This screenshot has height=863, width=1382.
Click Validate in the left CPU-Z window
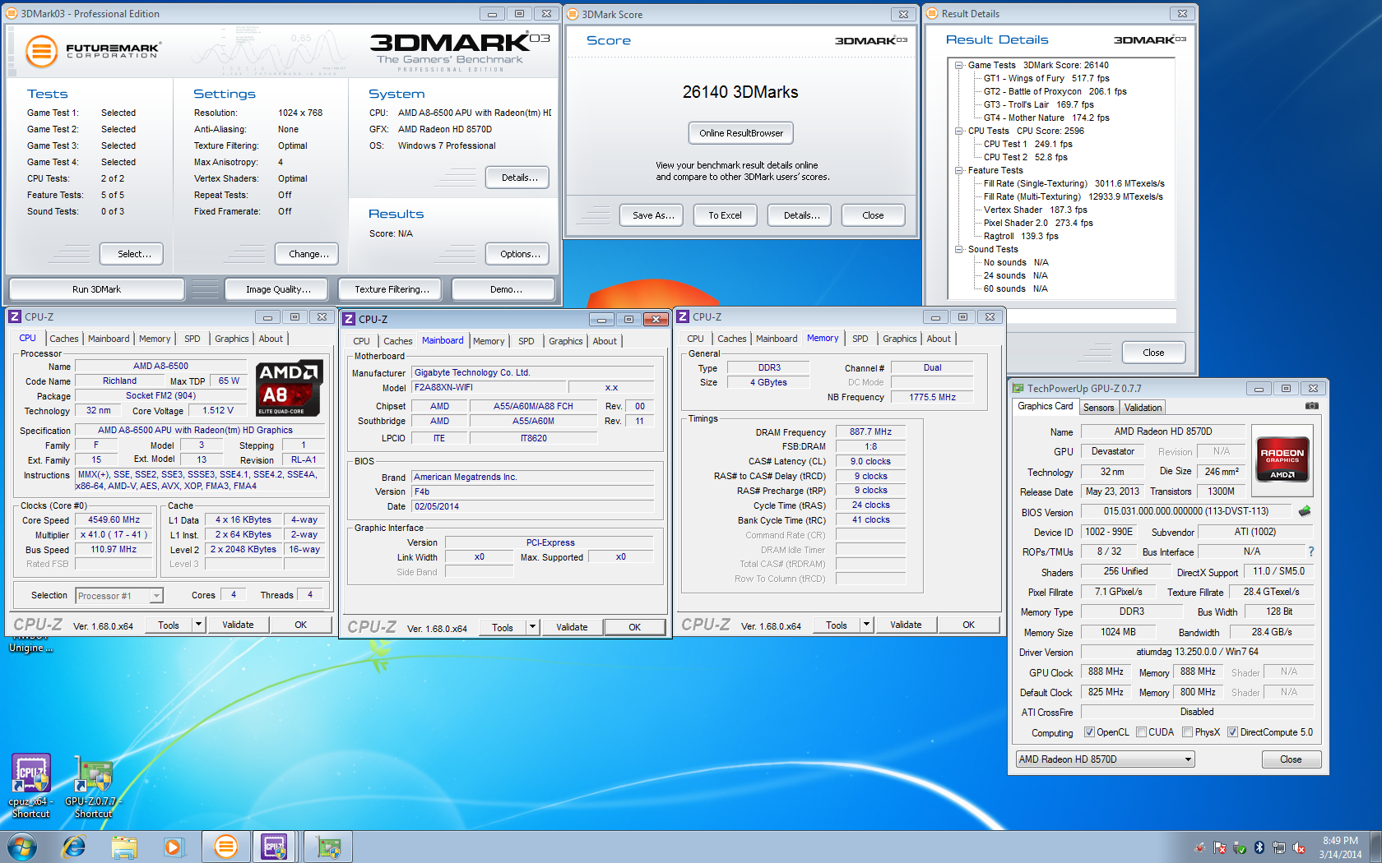(x=238, y=625)
